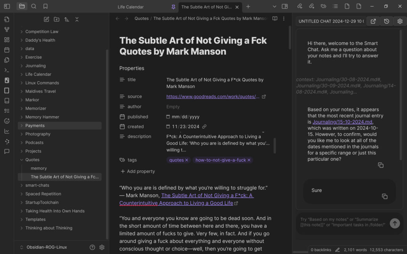Open the bookmarks pane icon
This screenshot has width=407, height=254.
(45, 6)
